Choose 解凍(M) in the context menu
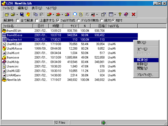 point(146,60)
